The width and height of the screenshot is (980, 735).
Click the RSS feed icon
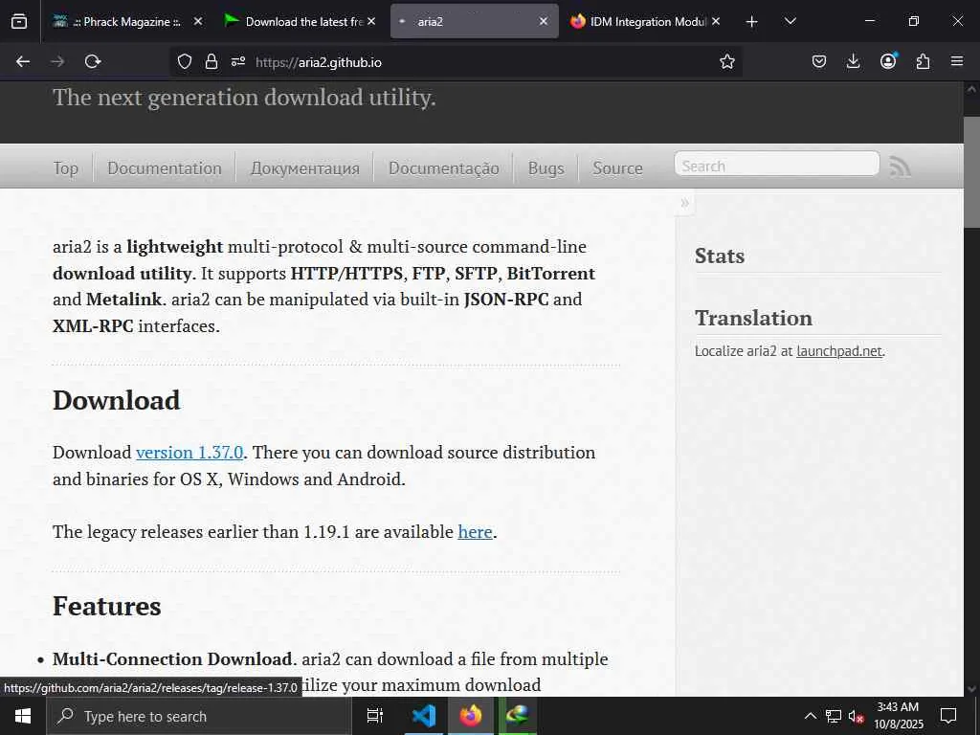click(900, 166)
